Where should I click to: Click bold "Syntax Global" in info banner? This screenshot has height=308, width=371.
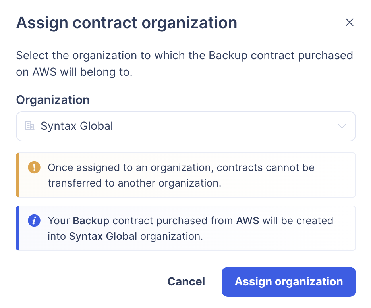103,236
